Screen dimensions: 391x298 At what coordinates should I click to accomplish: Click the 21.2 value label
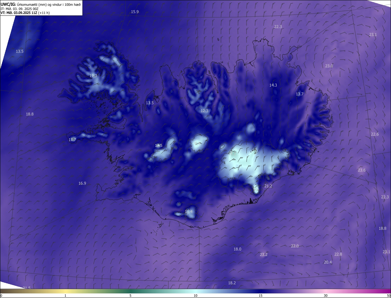pos(268,186)
